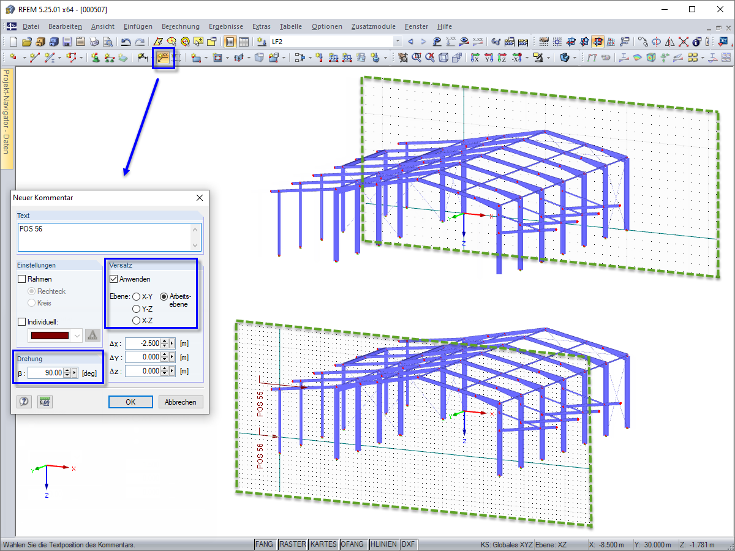735x551 pixels.
Task: Open Δx value dropdown arrow
Action: click(x=171, y=343)
